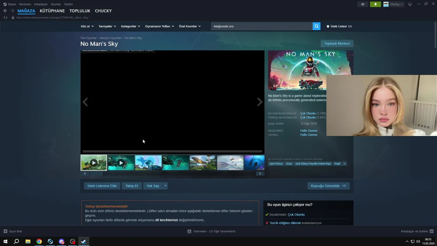Click Tercih ettiğiniz dillerde link
437x246 pixels.
pyautogui.click(x=285, y=223)
